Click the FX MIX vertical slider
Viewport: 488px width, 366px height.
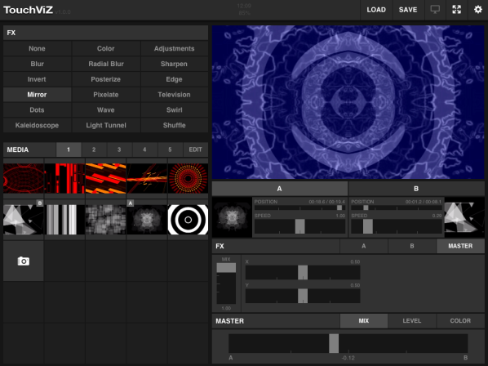226,283
